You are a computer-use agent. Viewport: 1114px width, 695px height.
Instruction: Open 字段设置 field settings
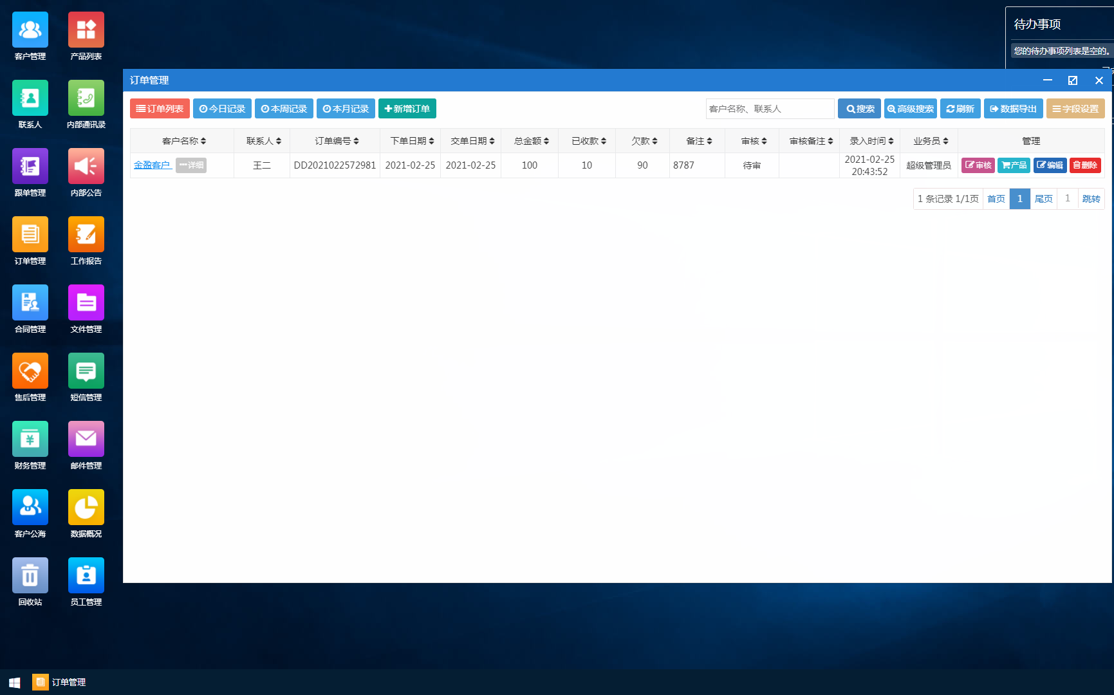pyautogui.click(x=1075, y=109)
